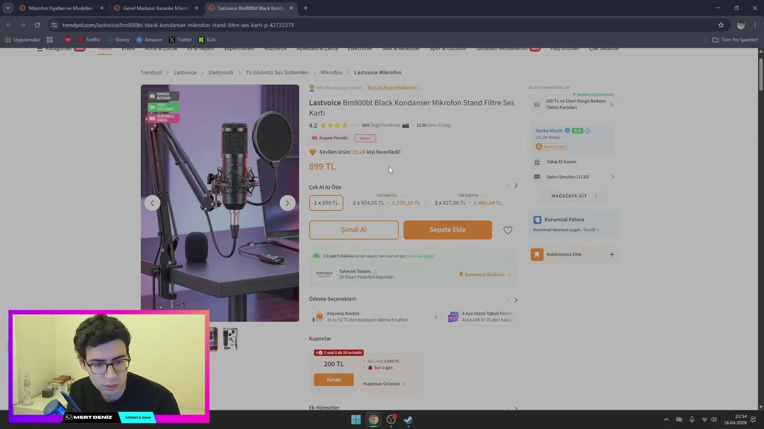This screenshot has width=764, height=429.
Task: Go to next Çok Al Az Öde options arrow
Action: (516, 186)
